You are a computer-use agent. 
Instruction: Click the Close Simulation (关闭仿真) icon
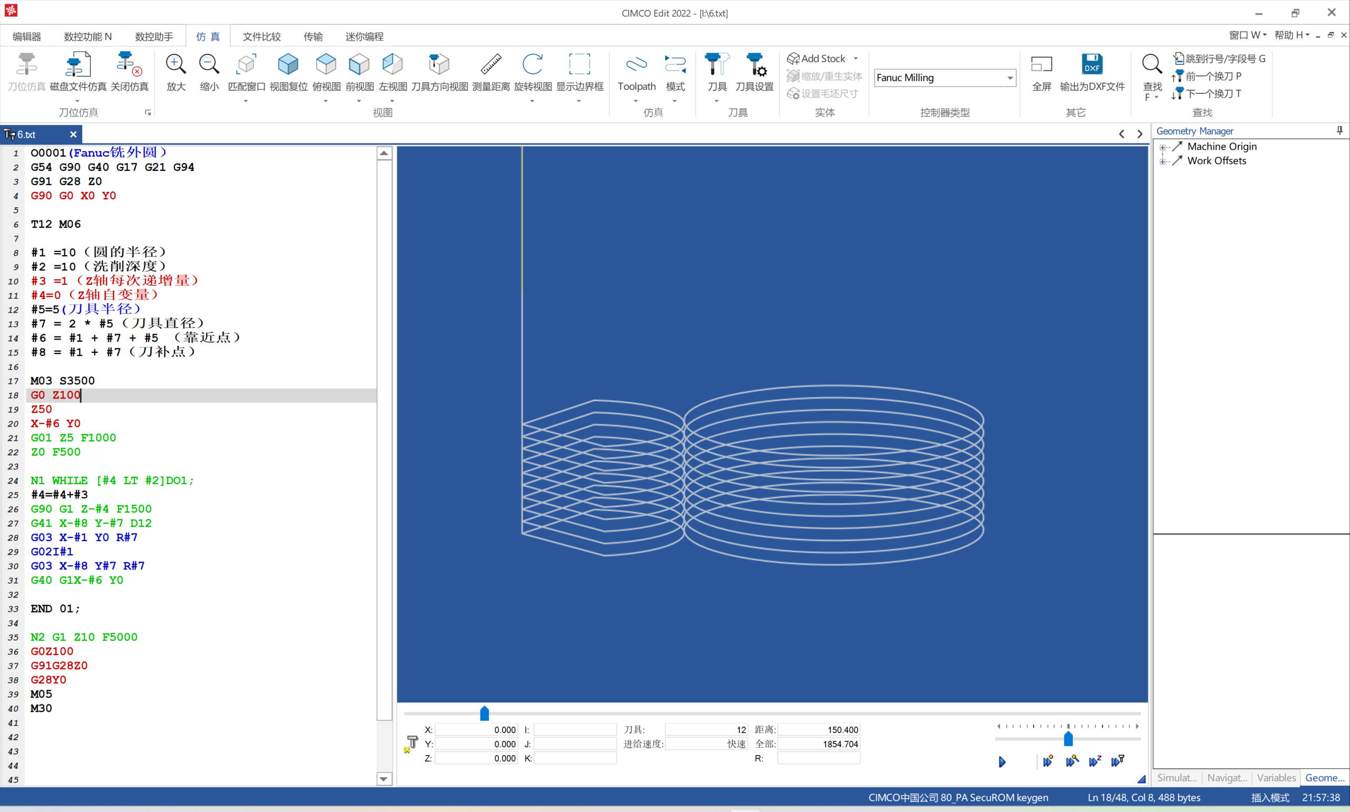click(129, 64)
